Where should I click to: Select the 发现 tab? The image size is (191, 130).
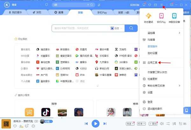pyautogui.click(x=37, y=12)
